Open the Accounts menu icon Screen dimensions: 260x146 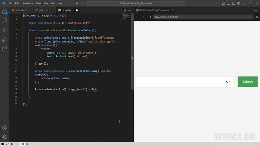click(x=4, y=128)
